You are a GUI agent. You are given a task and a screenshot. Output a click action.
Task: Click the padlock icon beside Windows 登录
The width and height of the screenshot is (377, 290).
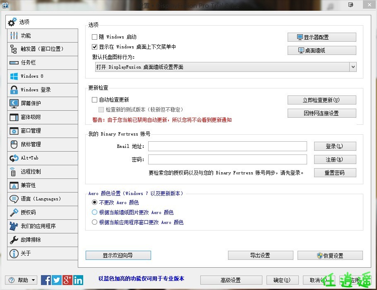click(14, 90)
